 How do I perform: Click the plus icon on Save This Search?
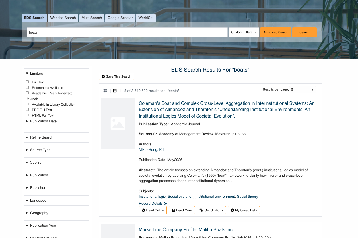tap(103, 76)
